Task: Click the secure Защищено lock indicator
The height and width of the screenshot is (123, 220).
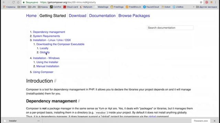Action: pos(30,2)
